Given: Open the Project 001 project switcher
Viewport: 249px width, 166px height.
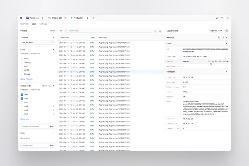Looking at the screenshot, I should point(65,18).
